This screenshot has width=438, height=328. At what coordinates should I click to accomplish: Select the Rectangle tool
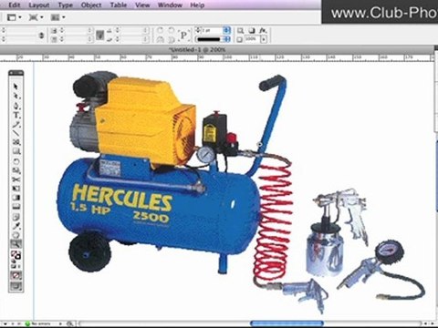coord(16,151)
